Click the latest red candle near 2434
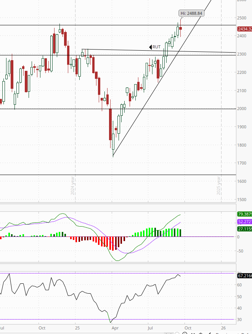The image size is (252, 334). pyautogui.click(x=181, y=28)
